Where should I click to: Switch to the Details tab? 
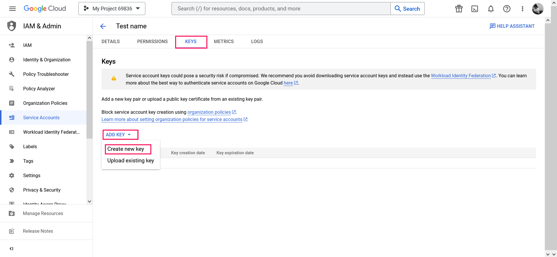pyautogui.click(x=111, y=42)
